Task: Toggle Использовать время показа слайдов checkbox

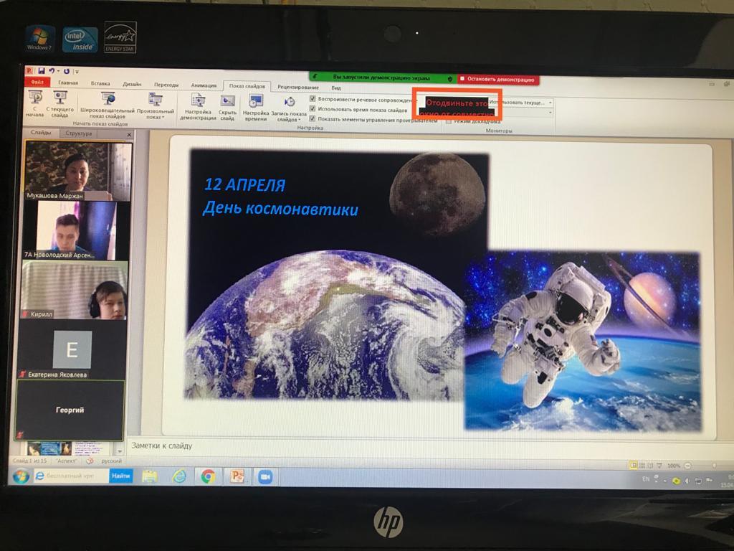Action: coord(313,109)
